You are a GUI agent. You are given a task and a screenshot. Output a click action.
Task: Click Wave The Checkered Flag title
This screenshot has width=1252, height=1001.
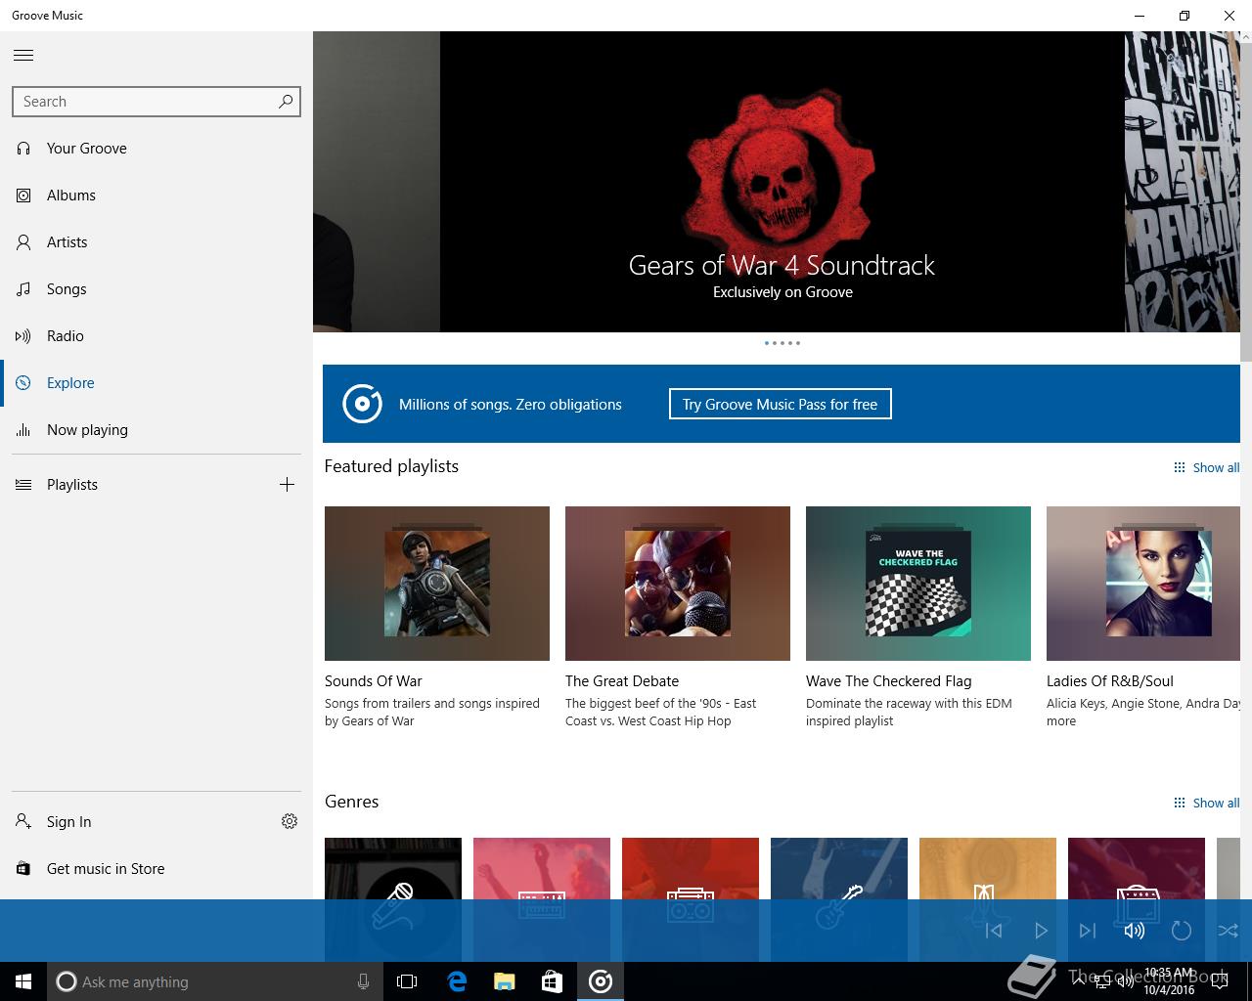[x=889, y=681]
